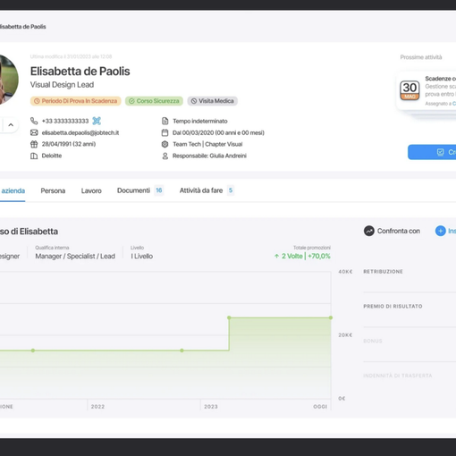This screenshot has width=456, height=456.
Task: Select the azienda tab
Action: pos(13,190)
